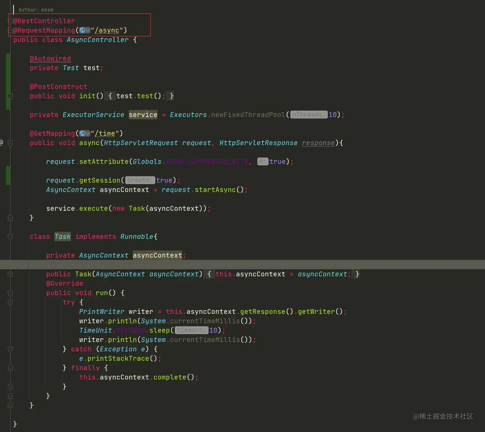This screenshot has width=485, height=432.
Task: Click "Globals" class name
Action: click(x=147, y=162)
